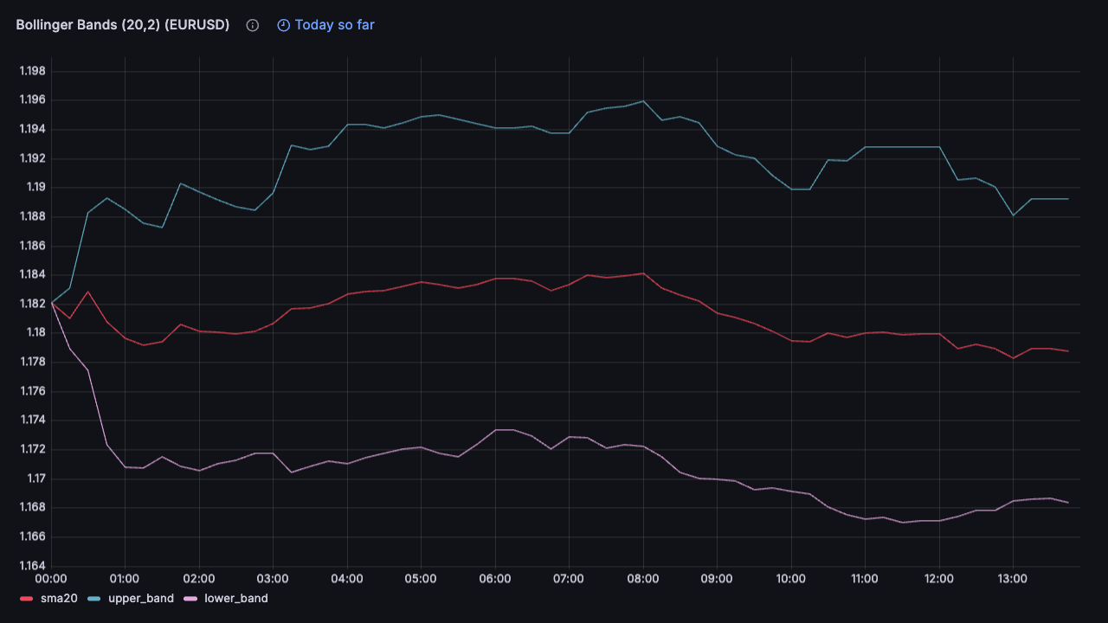The width and height of the screenshot is (1108, 623).
Task: Click upper_band peak at 08:00
Action: click(x=642, y=101)
